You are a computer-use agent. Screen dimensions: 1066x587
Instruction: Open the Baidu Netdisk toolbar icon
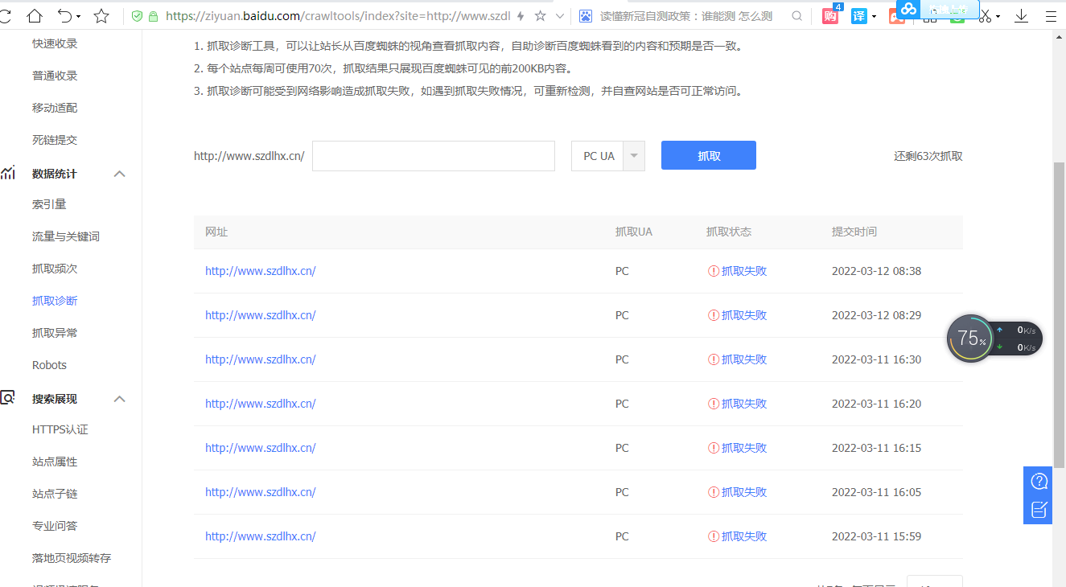tap(908, 10)
